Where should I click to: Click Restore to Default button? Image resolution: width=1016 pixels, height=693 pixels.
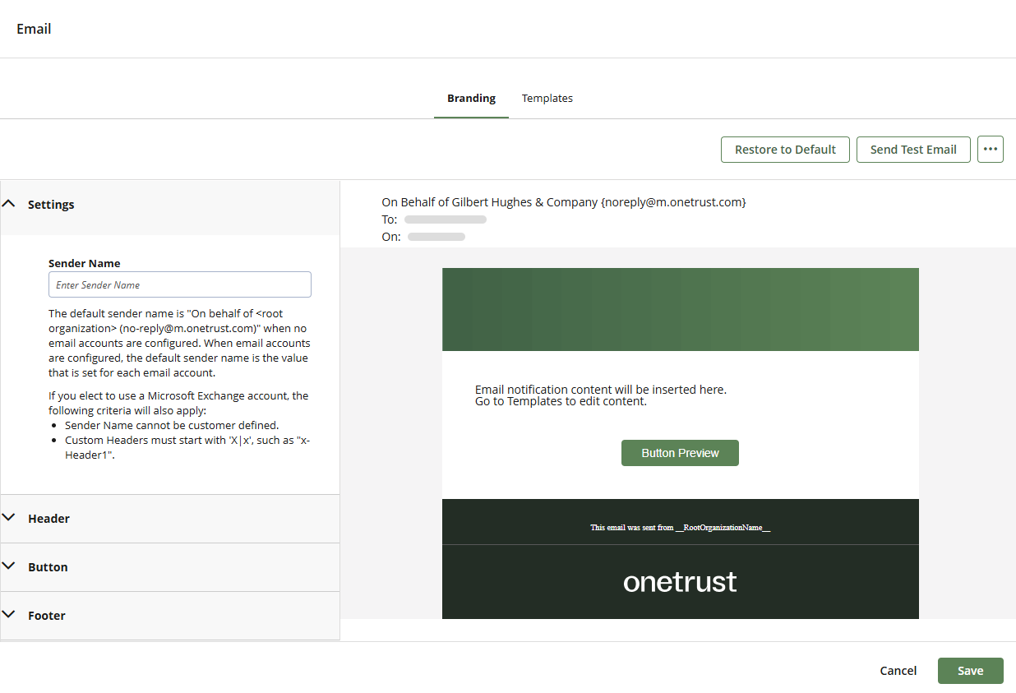785,150
